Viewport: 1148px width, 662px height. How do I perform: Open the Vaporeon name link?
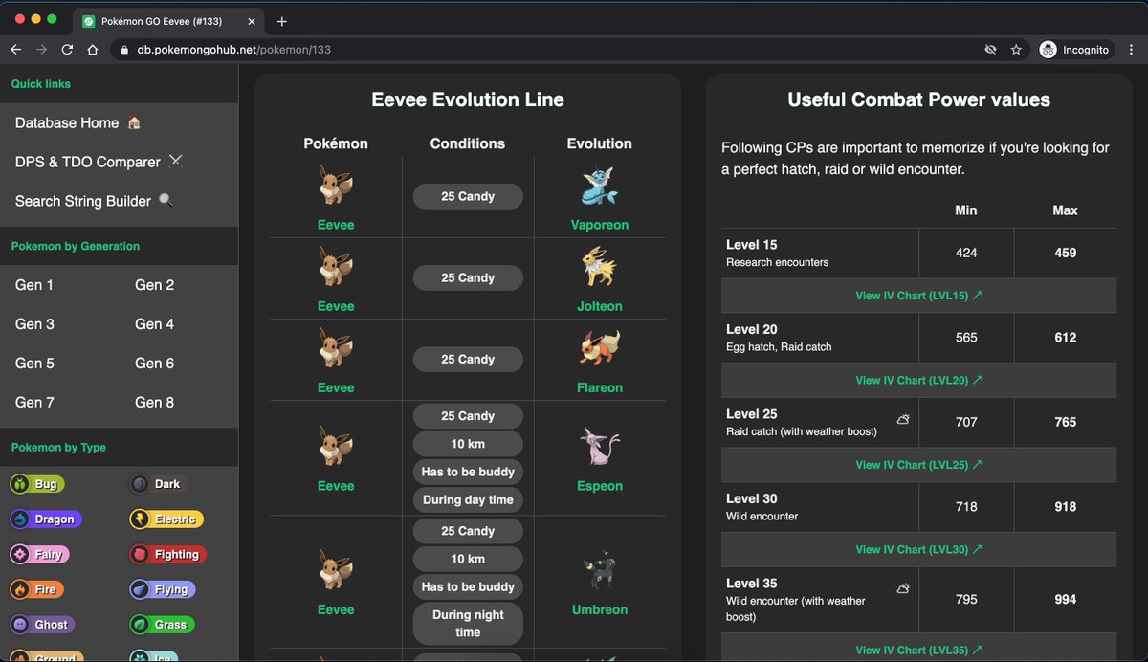pyautogui.click(x=600, y=225)
